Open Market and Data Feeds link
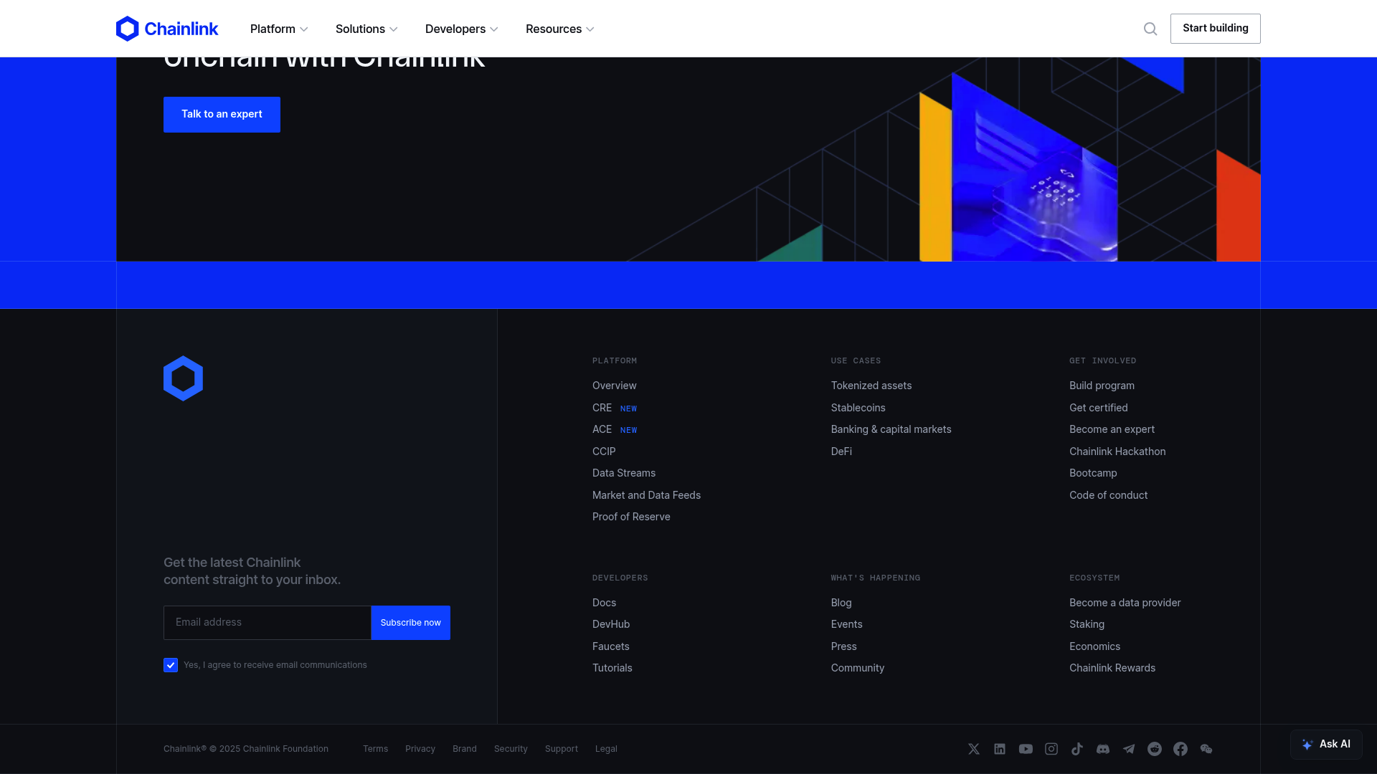This screenshot has height=774, width=1377. coord(646,495)
